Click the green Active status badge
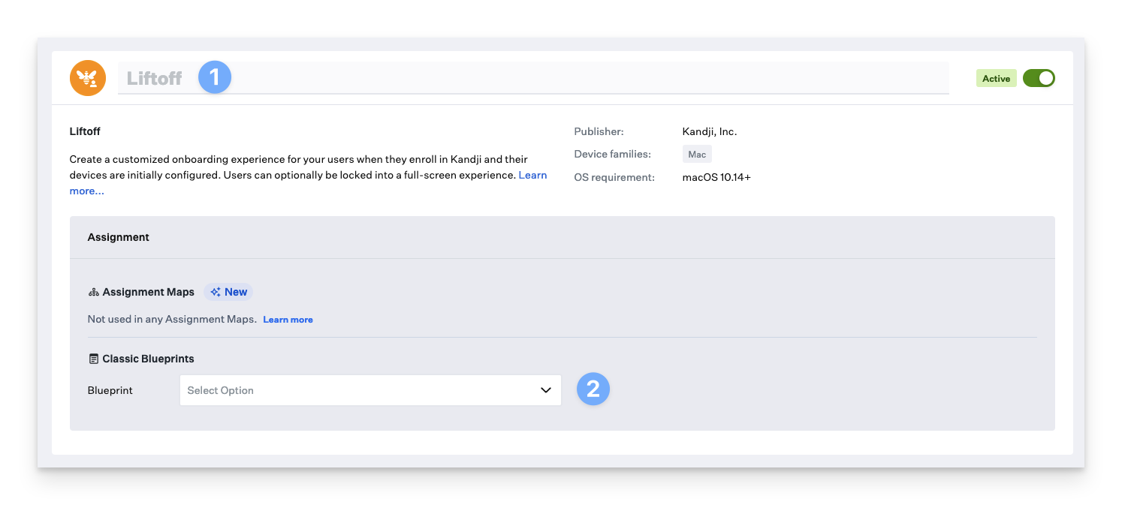This screenshot has height=505, width=1122. pyautogui.click(x=996, y=78)
